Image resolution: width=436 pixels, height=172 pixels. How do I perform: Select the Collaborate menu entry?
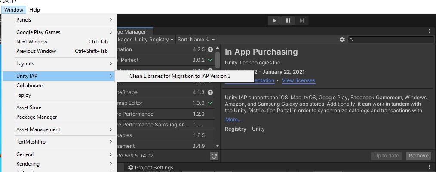click(59, 86)
